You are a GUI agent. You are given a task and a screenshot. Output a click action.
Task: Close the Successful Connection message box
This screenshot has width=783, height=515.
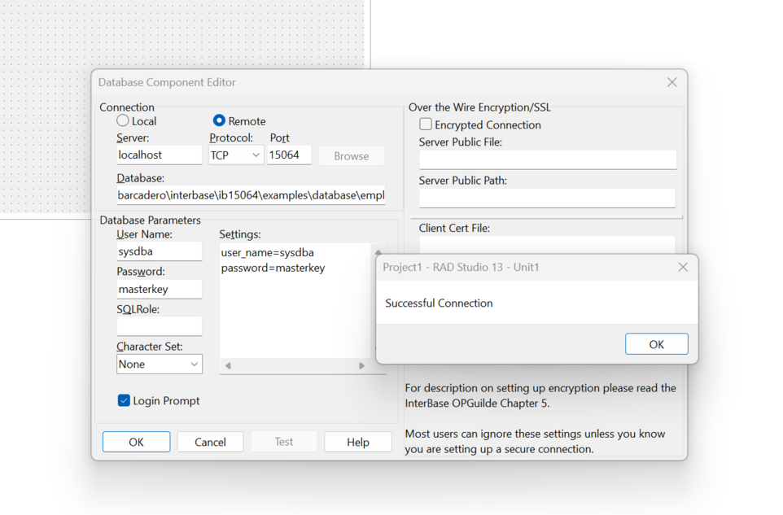tap(683, 268)
